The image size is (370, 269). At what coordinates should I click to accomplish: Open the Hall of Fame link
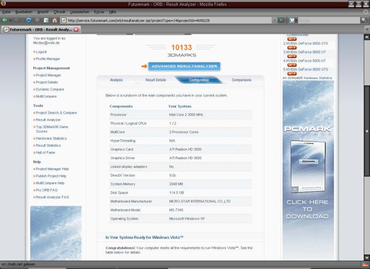(x=45, y=152)
